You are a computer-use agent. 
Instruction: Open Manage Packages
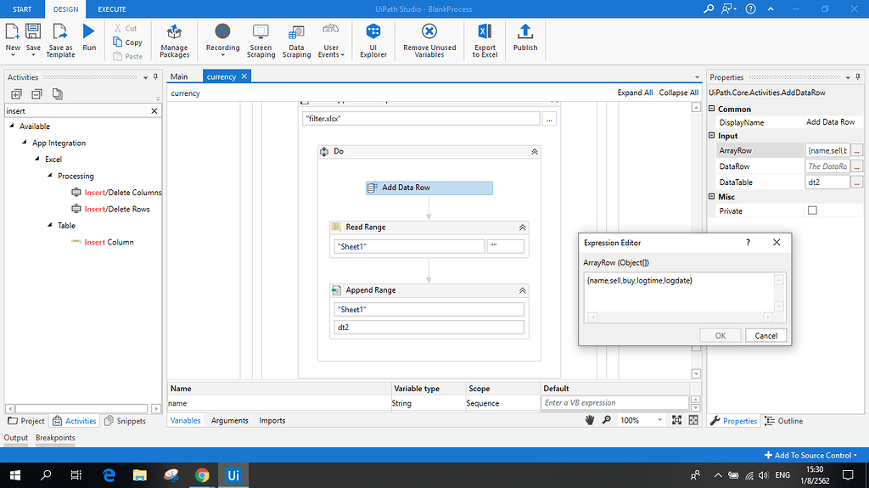174,40
